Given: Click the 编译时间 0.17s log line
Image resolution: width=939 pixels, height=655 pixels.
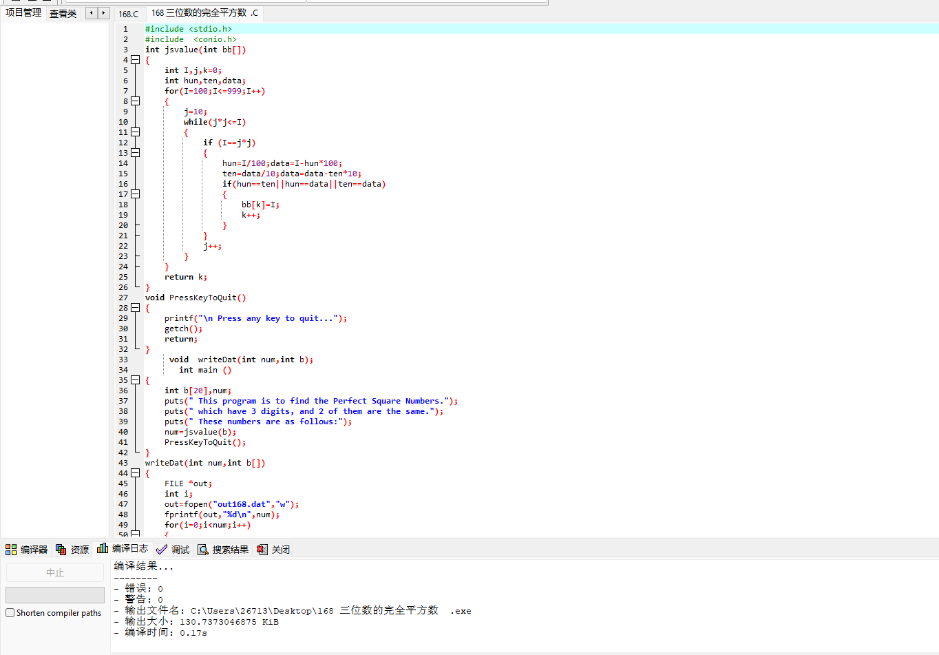Looking at the screenshot, I should click(160, 632).
